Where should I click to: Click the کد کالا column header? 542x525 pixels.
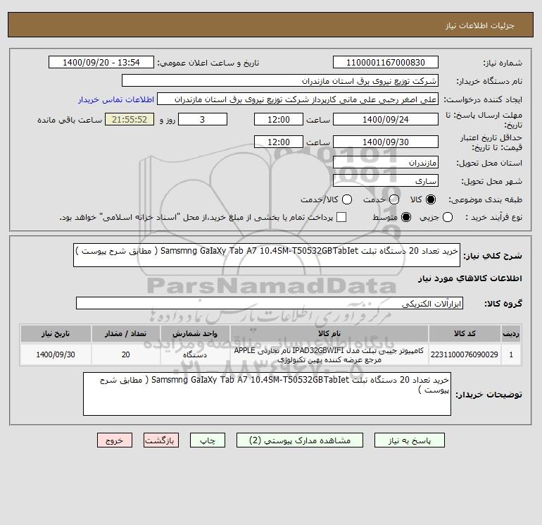[x=465, y=333]
